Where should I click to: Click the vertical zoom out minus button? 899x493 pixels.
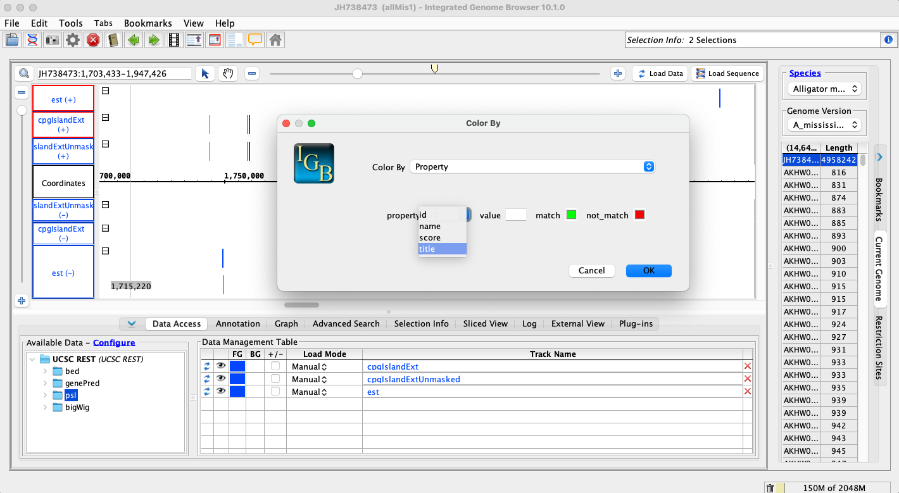tap(22, 92)
